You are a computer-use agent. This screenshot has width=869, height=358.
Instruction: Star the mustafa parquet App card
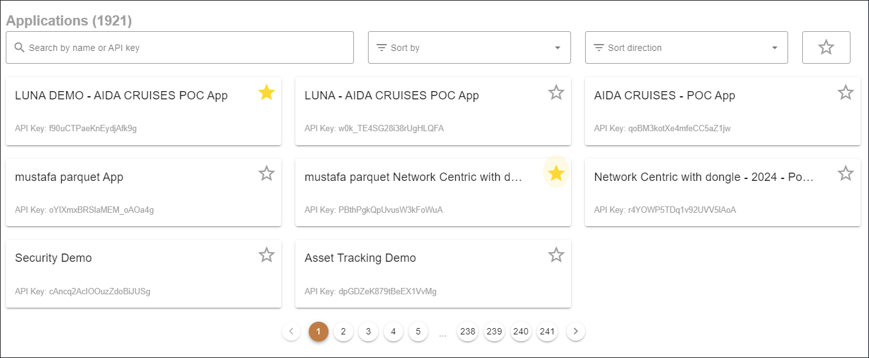(267, 173)
